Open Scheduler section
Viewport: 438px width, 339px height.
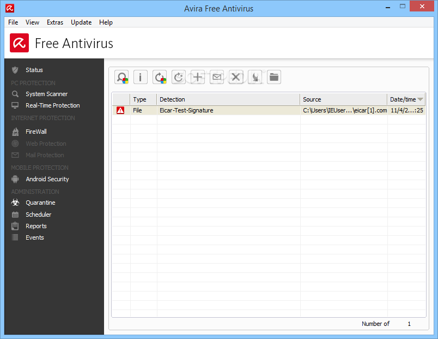pos(39,215)
